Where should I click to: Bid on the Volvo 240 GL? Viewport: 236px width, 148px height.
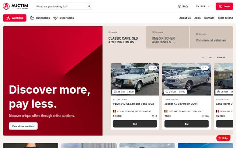(x=135, y=124)
